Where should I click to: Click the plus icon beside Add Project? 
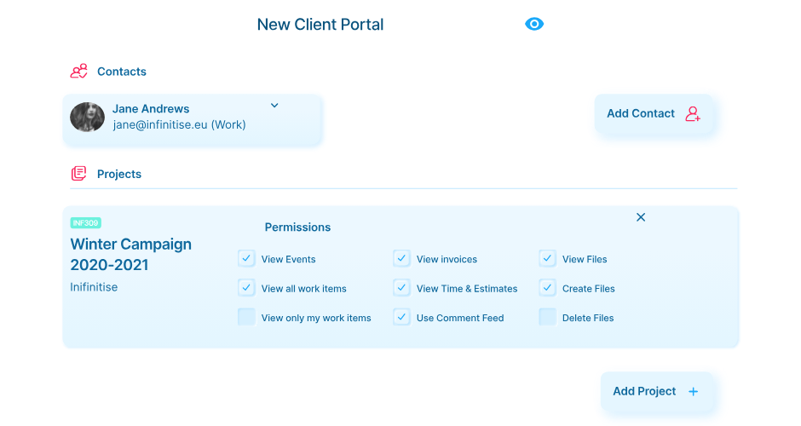coord(693,392)
